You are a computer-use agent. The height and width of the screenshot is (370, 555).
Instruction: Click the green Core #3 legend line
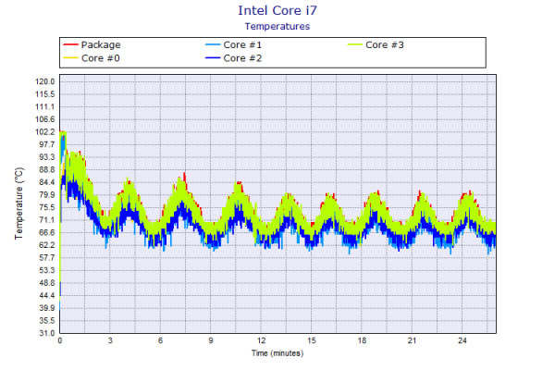pos(354,44)
